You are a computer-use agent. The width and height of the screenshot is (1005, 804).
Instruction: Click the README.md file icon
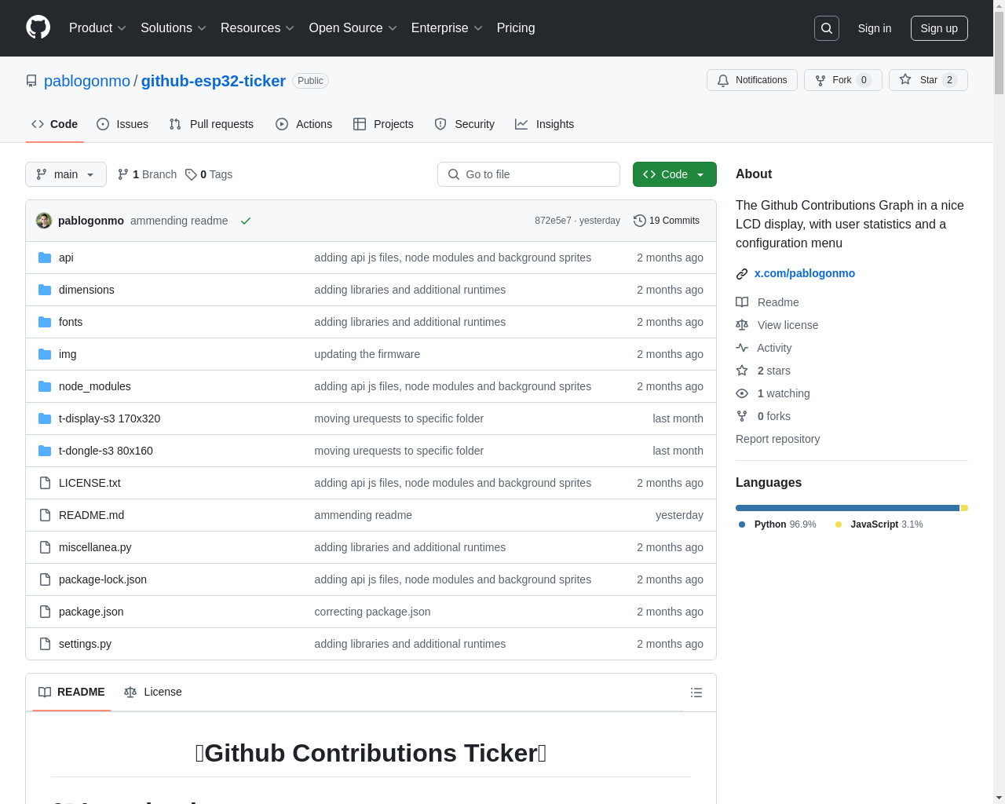tap(45, 515)
